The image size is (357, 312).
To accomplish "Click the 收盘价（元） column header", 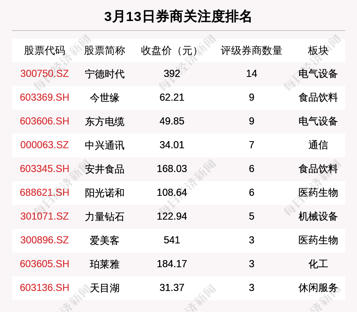I will (172, 51).
